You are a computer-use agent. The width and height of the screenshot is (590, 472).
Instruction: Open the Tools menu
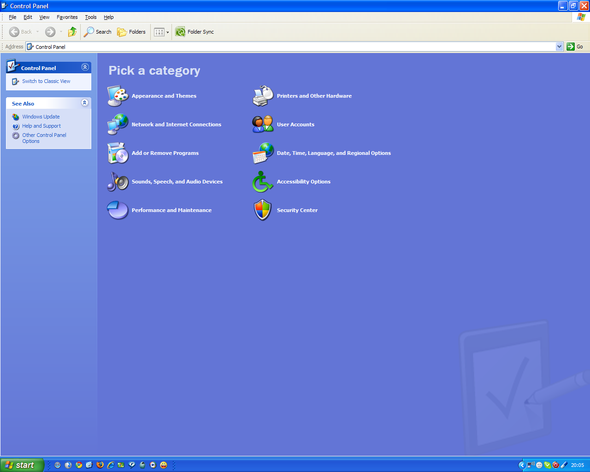click(91, 17)
